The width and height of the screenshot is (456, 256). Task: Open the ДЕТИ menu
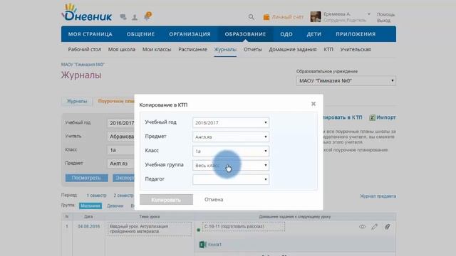click(314, 34)
